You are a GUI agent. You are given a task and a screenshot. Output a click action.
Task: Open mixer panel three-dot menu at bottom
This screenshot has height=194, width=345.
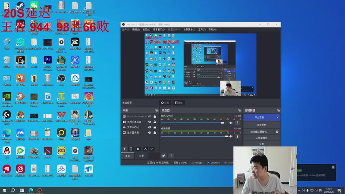[171, 156]
